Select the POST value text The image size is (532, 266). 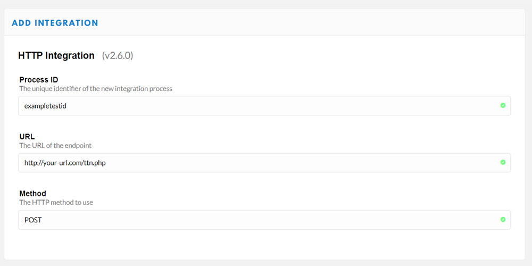33,220
